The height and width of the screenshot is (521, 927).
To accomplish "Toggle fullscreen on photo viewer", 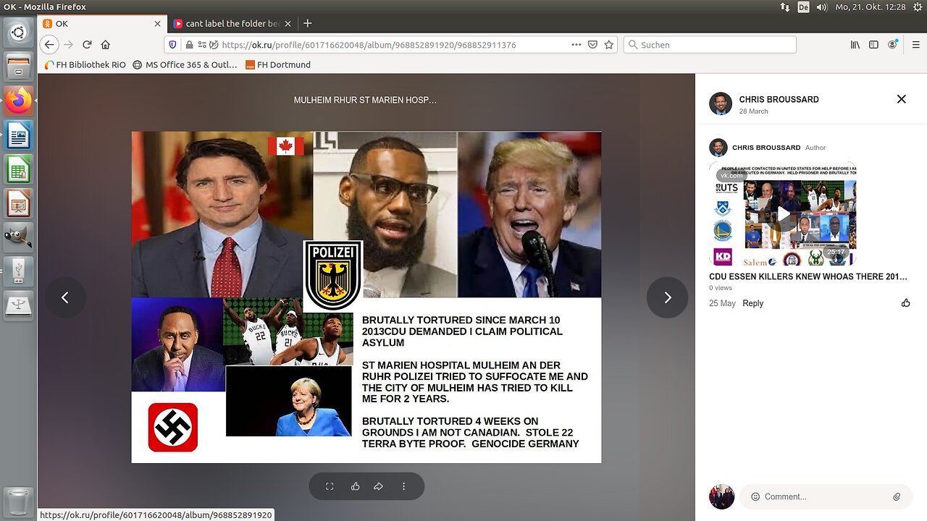I will point(330,486).
